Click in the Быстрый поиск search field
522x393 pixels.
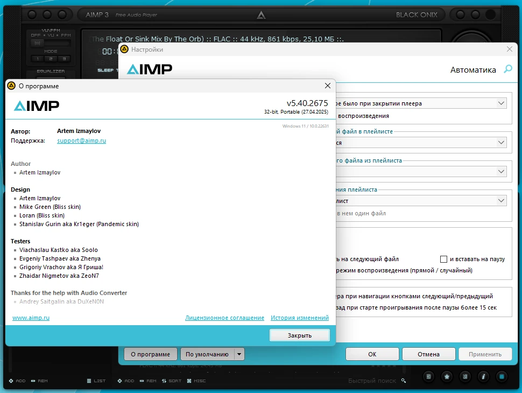372,380
